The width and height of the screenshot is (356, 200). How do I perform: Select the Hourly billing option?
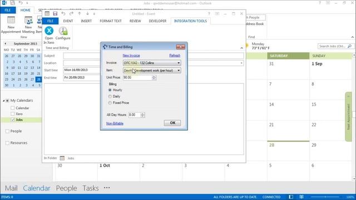point(110,90)
